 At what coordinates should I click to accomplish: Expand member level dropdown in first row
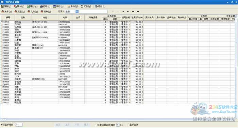(x=120, y=22)
